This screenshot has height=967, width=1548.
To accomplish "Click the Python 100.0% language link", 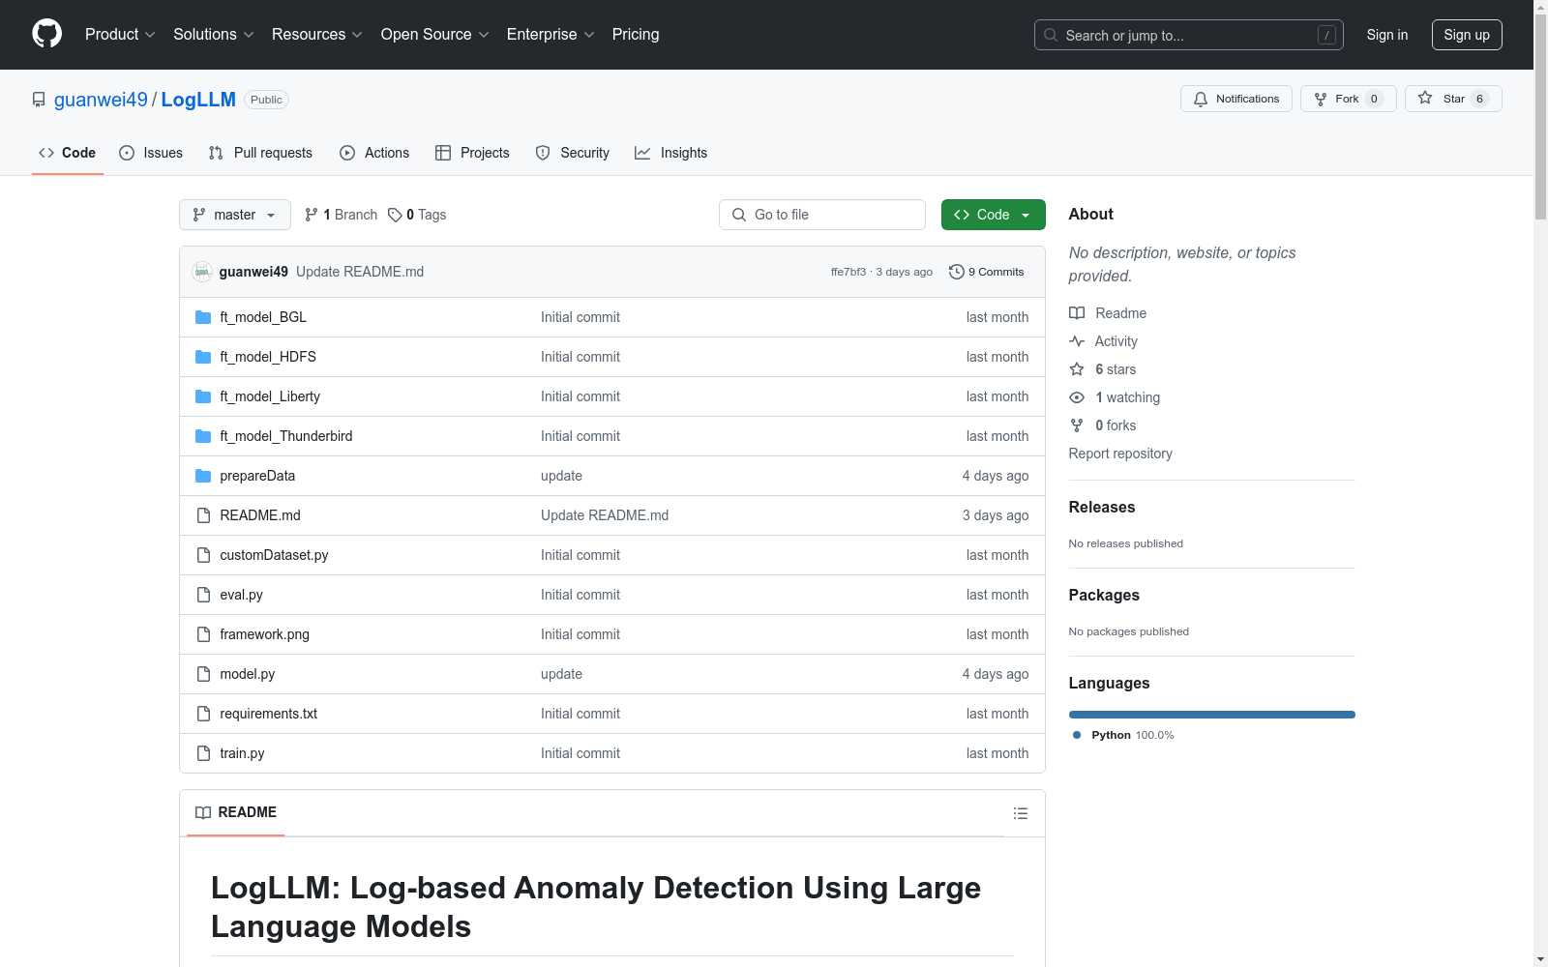I will point(1123,735).
